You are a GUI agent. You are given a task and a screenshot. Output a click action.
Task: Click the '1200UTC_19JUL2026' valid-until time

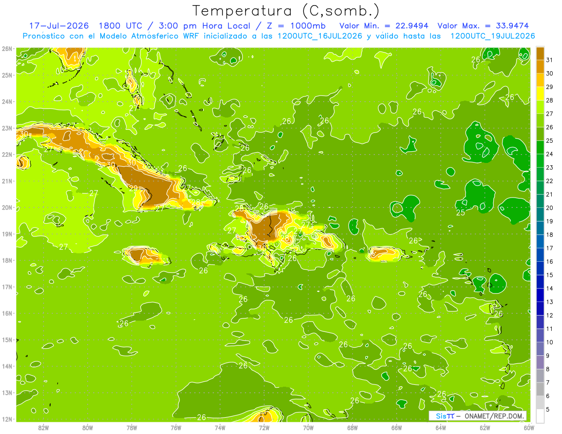pyautogui.click(x=492, y=36)
